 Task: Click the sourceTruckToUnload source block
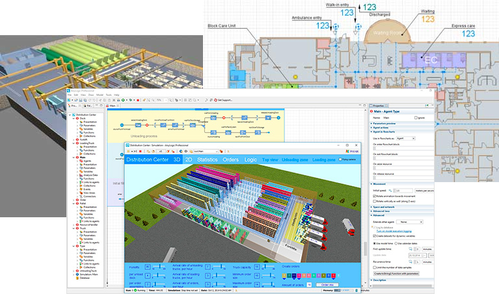(122, 126)
